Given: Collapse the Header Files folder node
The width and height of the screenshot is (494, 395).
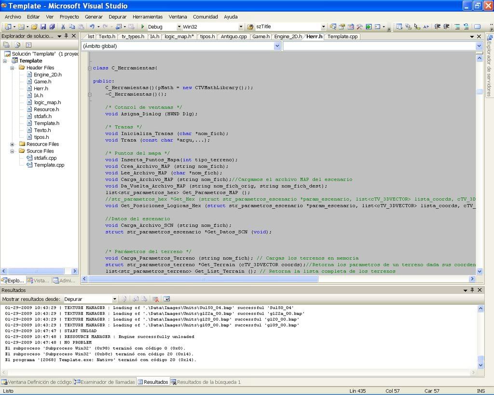Looking at the screenshot, I should click(x=12, y=68).
